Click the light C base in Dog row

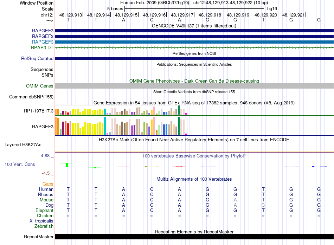click(x=263, y=205)
